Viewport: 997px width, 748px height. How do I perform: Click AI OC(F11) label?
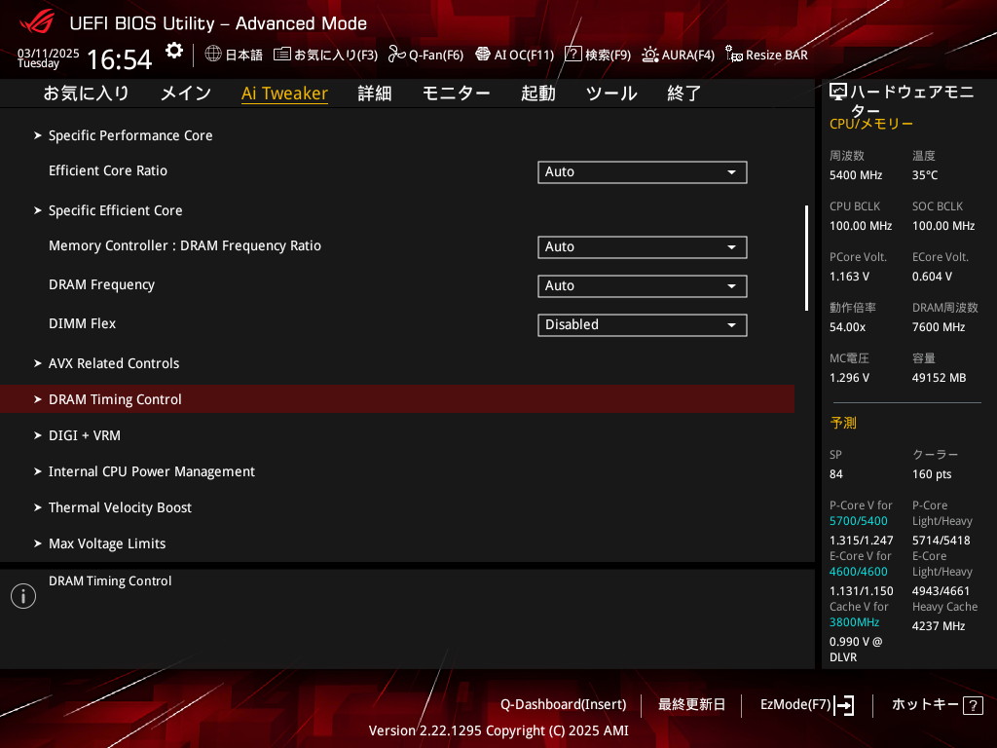524,55
